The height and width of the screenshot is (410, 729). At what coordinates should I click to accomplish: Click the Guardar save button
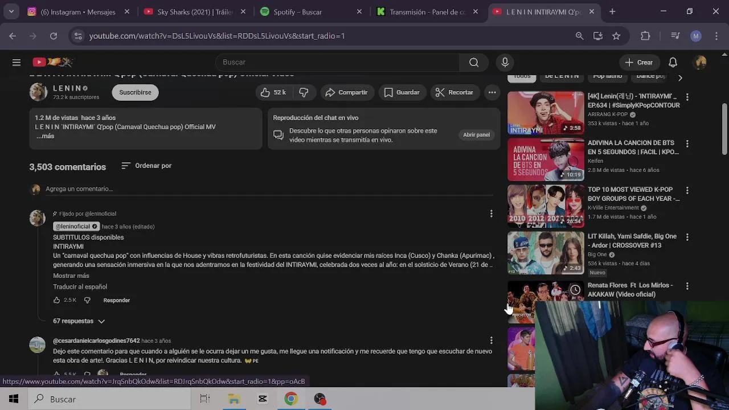[402, 92]
